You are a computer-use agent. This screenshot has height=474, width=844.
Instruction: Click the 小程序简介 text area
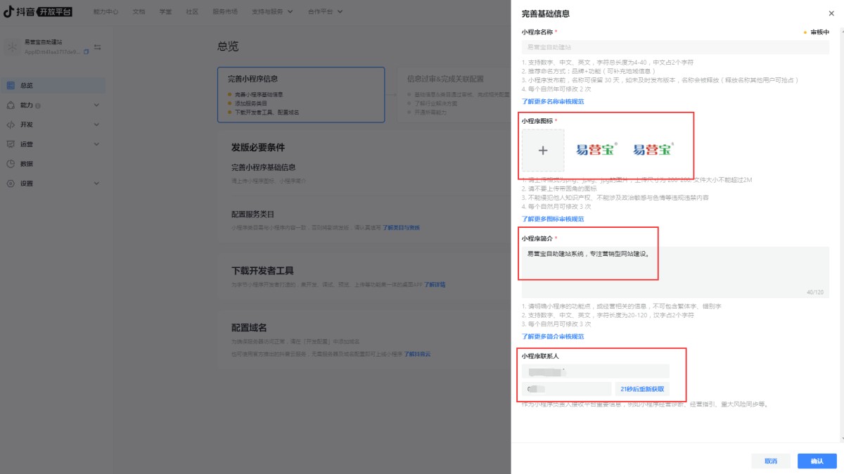(x=675, y=272)
